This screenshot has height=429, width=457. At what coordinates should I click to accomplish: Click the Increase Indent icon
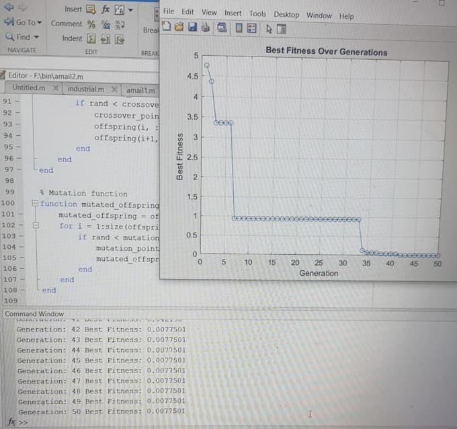106,39
